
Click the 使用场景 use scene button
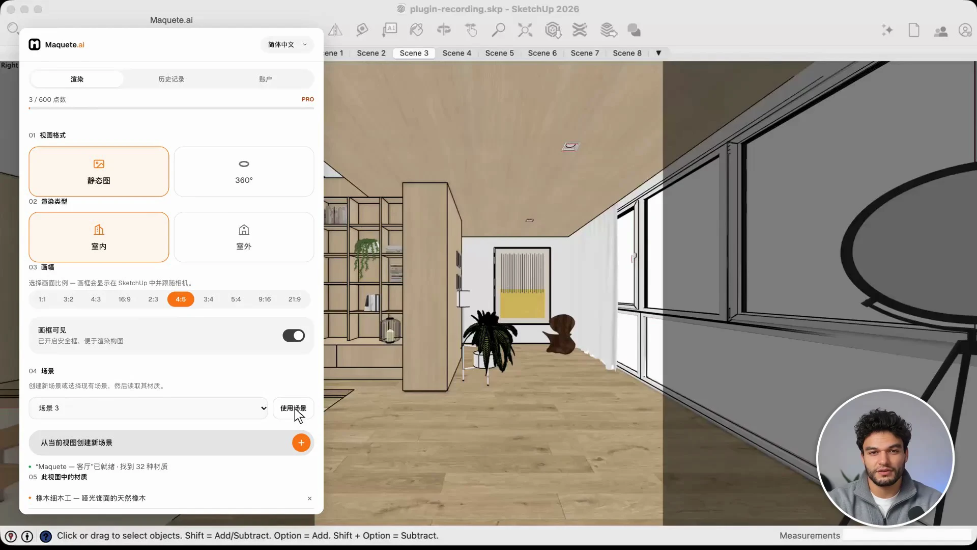294,408
